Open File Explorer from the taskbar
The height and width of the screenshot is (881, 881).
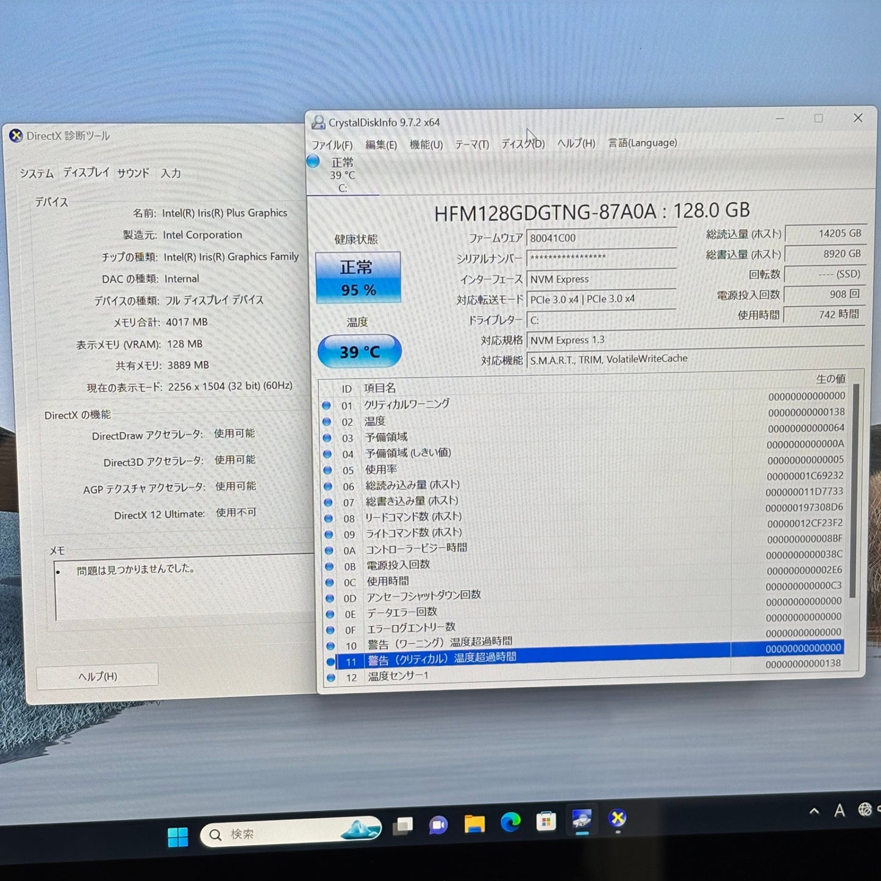tap(474, 824)
